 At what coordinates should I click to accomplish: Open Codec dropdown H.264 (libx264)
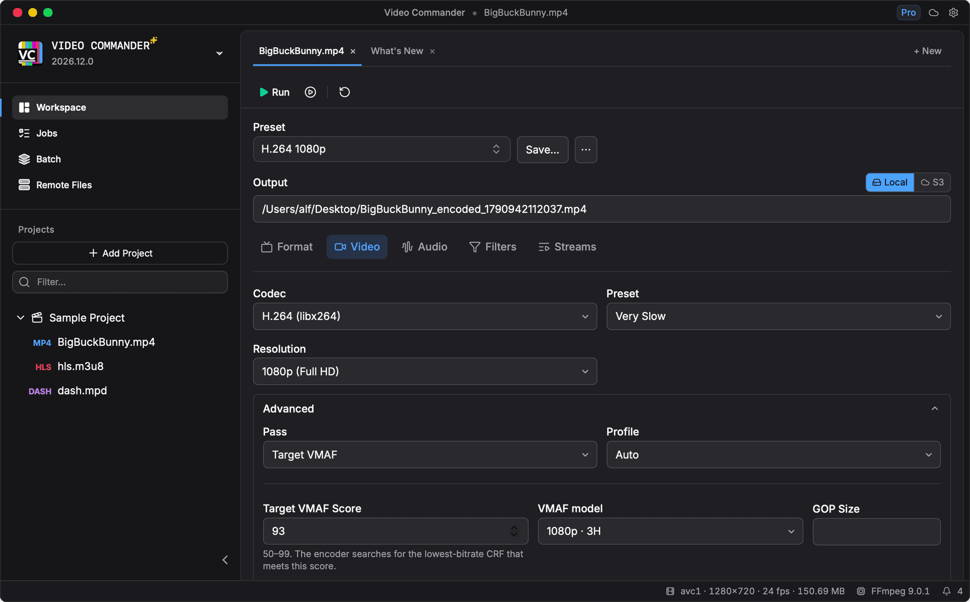425,316
